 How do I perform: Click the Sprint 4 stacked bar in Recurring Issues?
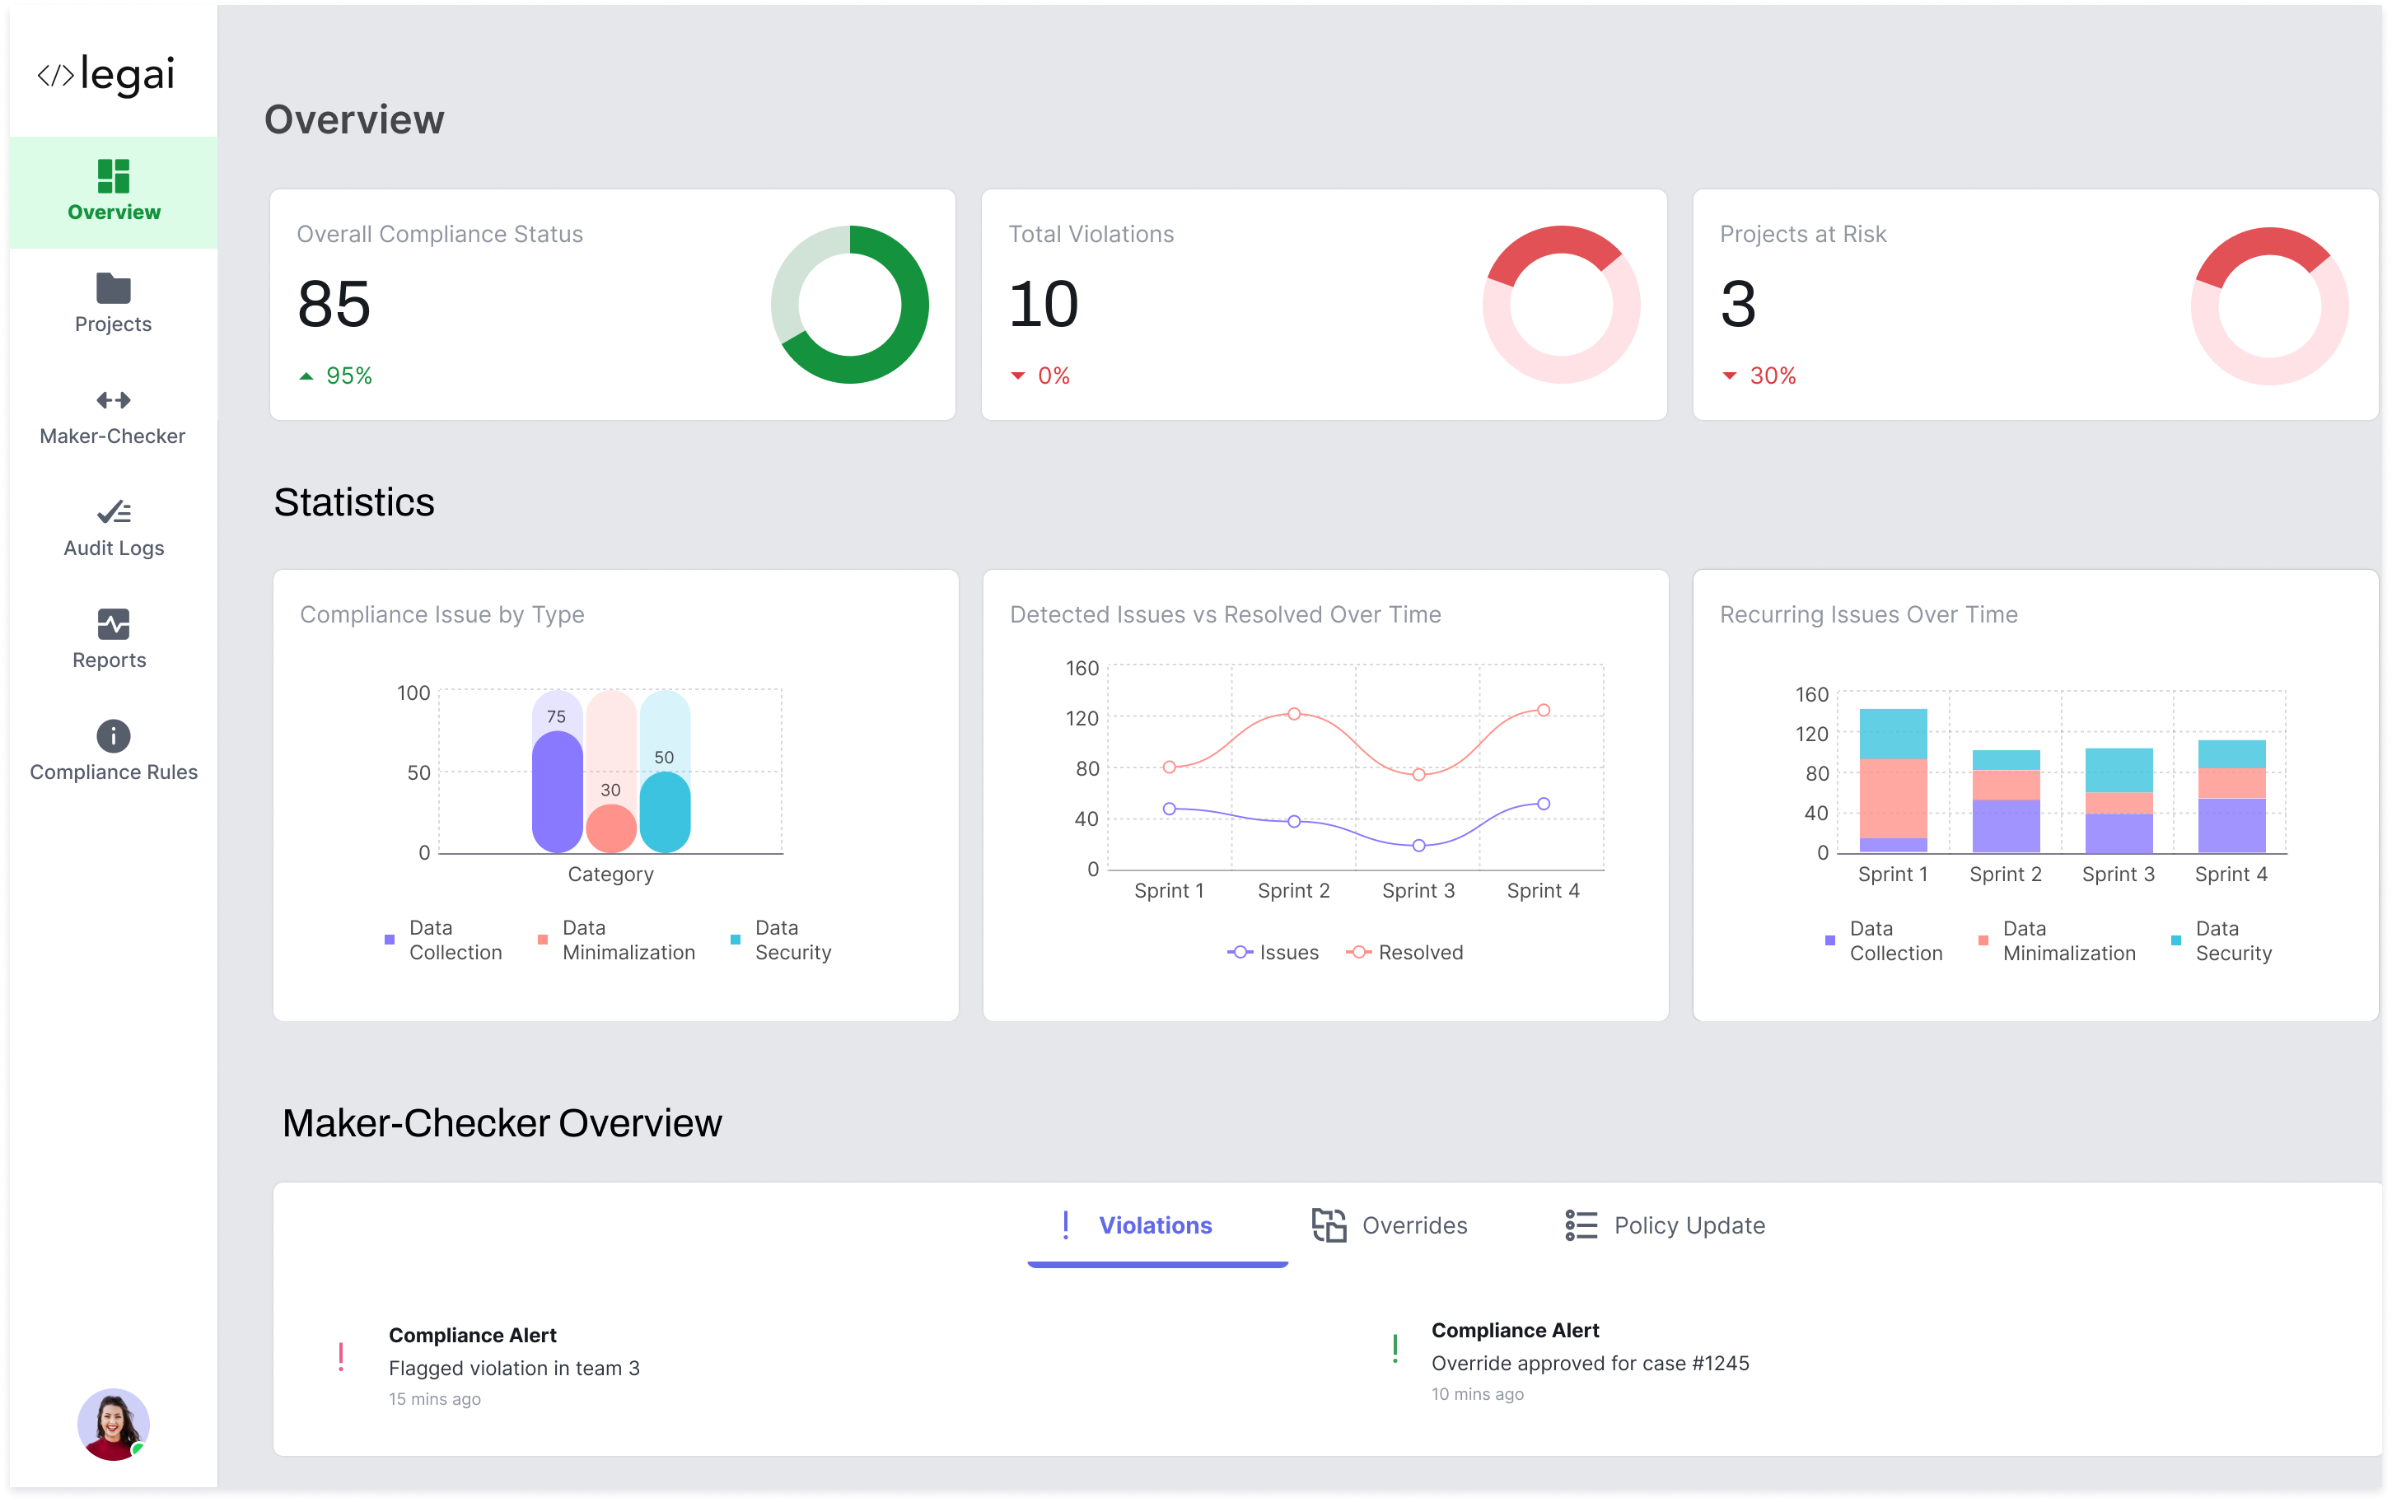[x=2232, y=796]
